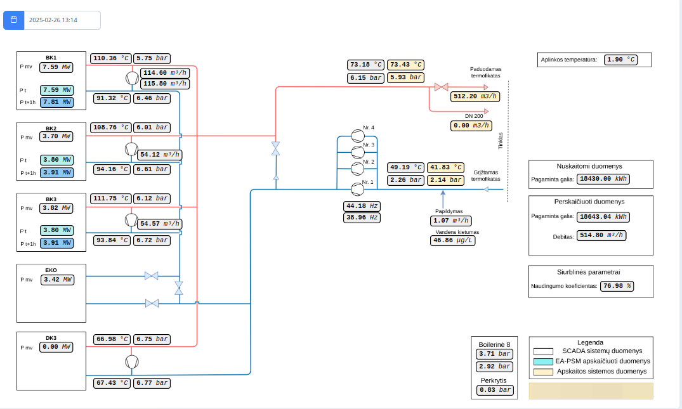Select the Naudingumo koeficientas 76.98 % value
Viewport: 682px width, 409px height.
click(x=617, y=286)
